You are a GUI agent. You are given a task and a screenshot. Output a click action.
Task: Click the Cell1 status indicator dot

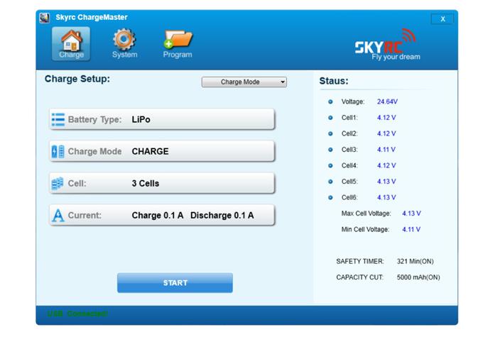(330, 118)
